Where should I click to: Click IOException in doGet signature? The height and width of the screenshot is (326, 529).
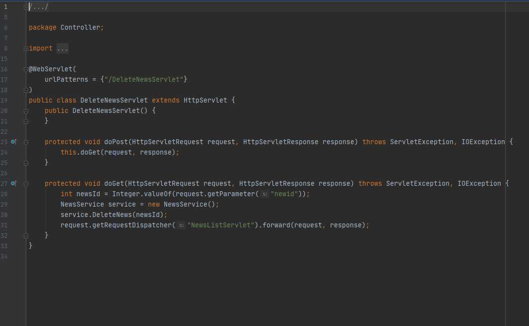pos(479,184)
